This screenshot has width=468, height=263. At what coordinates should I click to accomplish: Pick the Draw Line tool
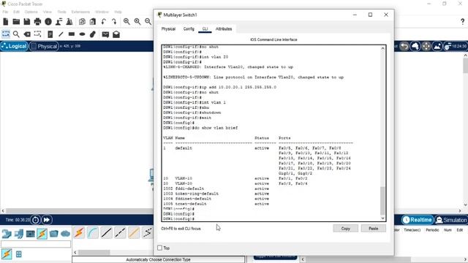coord(61,34)
